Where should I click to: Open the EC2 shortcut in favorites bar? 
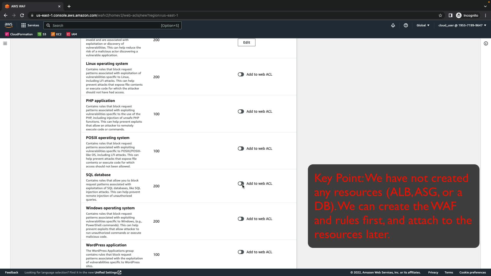tap(56, 34)
